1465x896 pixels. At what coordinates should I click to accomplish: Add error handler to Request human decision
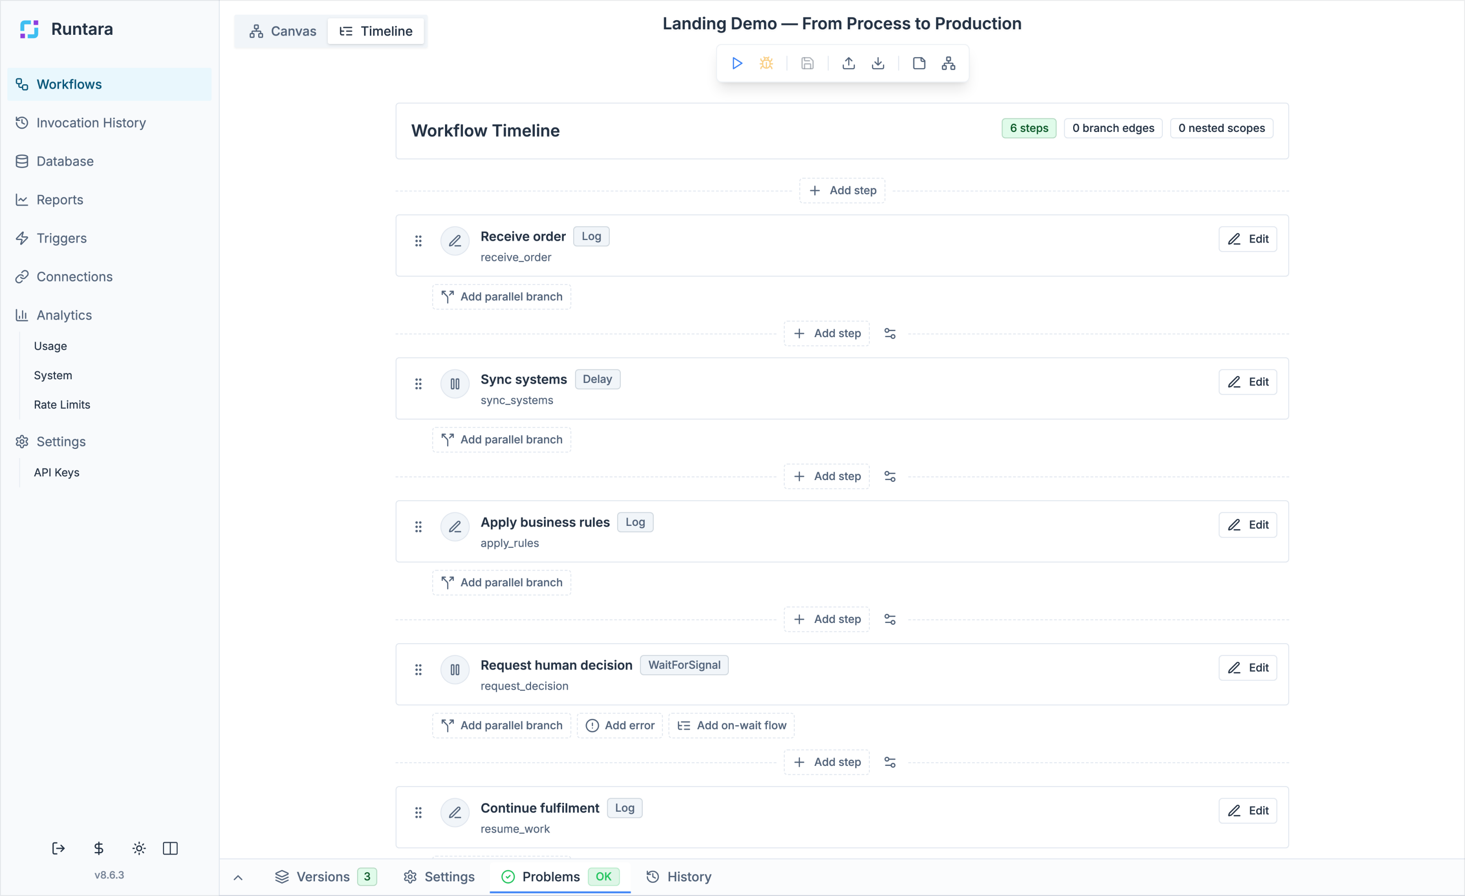pyautogui.click(x=620, y=725)
